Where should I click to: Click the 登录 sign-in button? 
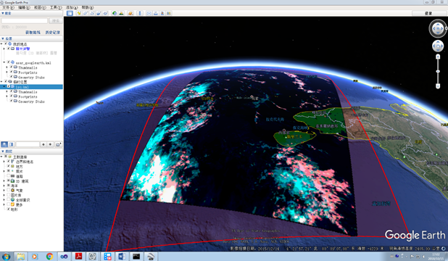[x=428, y=13]
